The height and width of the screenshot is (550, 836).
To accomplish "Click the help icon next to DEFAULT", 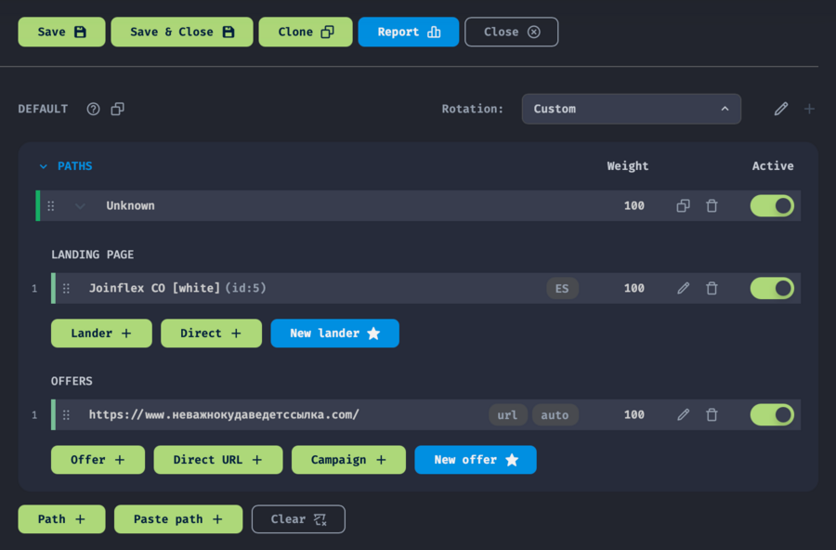I will [93, 109].
